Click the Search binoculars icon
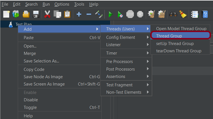The width and height of the screenshot is (213, 119). 173,14
